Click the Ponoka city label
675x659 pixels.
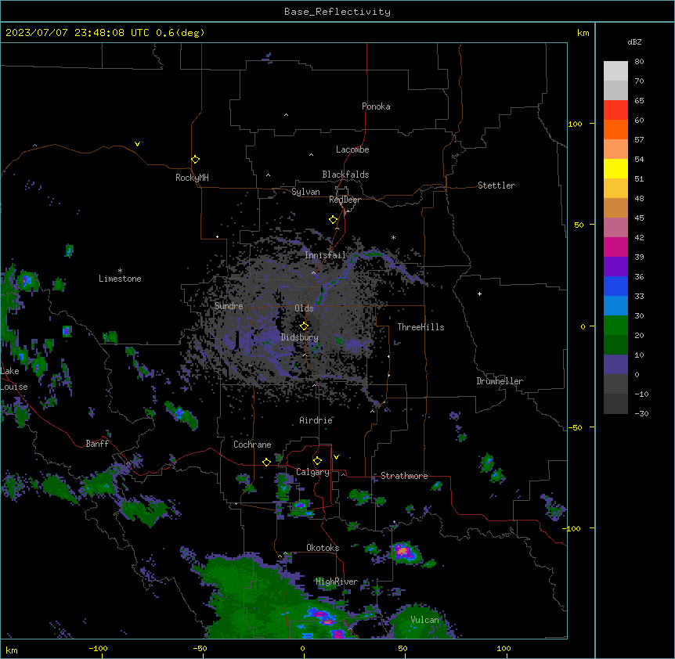coord(376,106)
